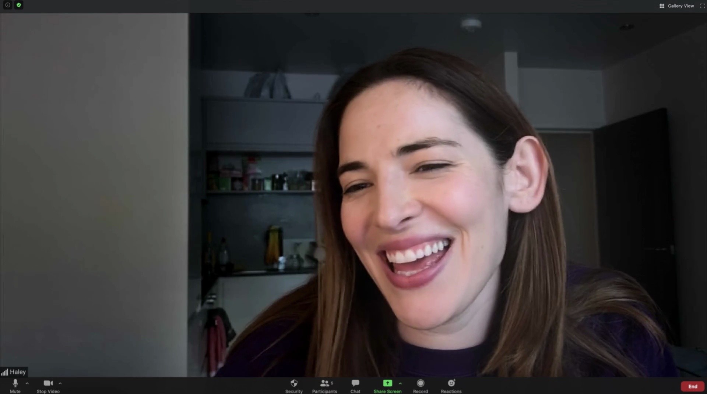
Task: Start Share Screen
Action: 387,386
